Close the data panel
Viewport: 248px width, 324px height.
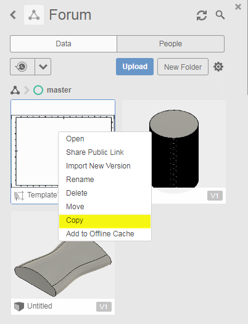[238, 7]
